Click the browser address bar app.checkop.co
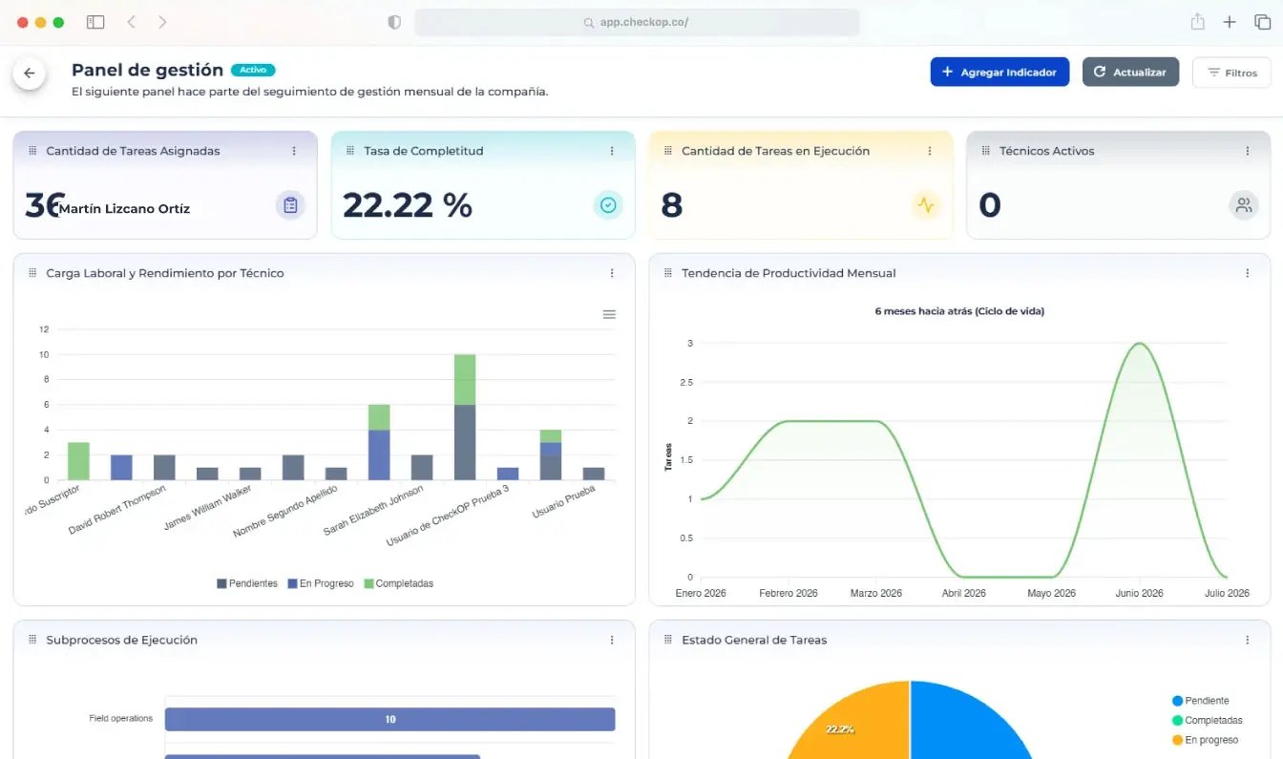The height and width of the screenshot is (759, 1283). (x=637, y=22)
